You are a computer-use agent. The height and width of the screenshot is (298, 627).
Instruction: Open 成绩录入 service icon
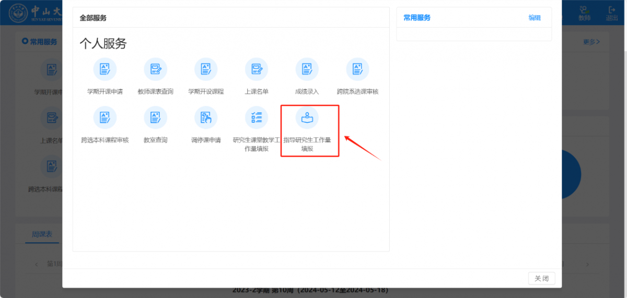[307, 69]
